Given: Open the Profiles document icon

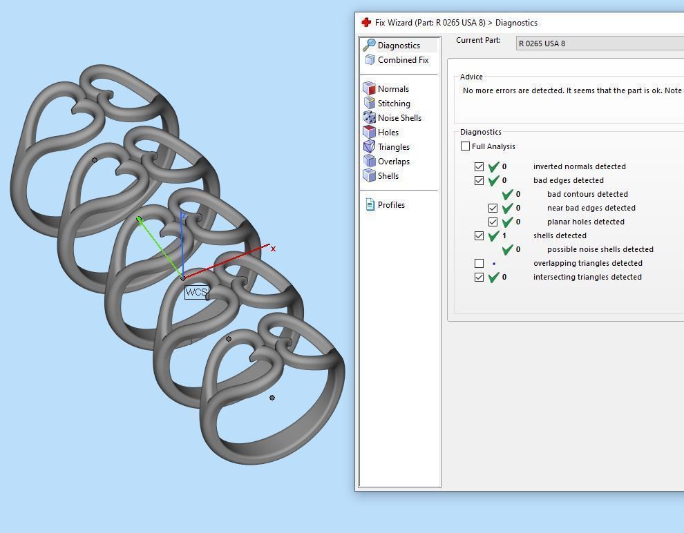Looking at the screenshot, I should coord(370,204).
